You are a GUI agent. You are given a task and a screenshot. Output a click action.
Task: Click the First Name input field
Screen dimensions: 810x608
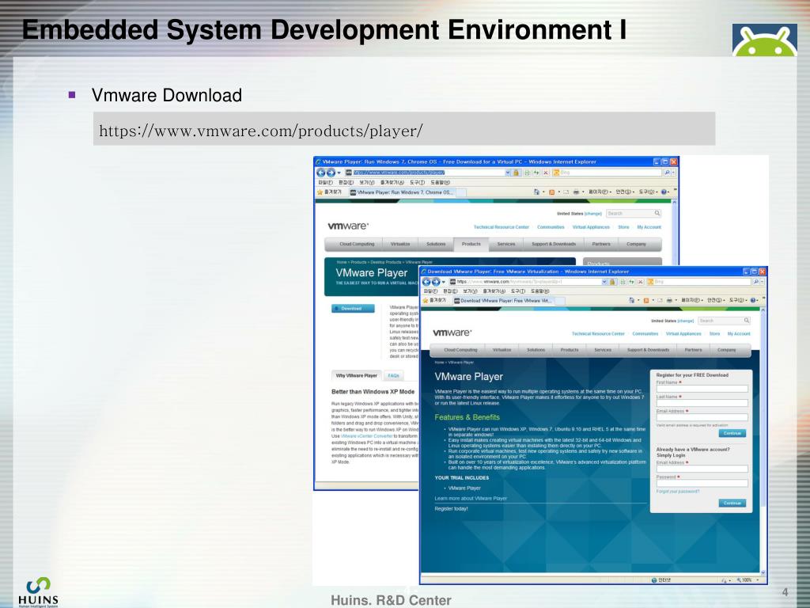tap(702, 389)
